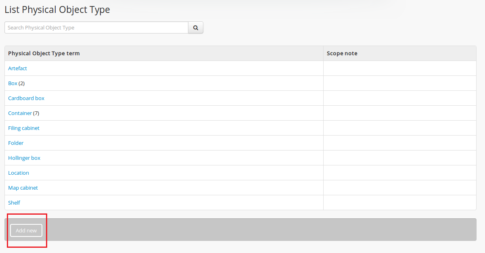
Task: Open the Folder term
Action: [16, 143]
